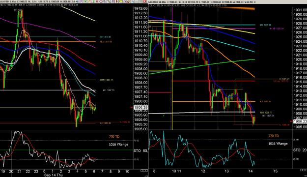This screenshot has height=177, width=307.
Task: Click the orange 770 TD label, right chart
Action: click(274, 136)
